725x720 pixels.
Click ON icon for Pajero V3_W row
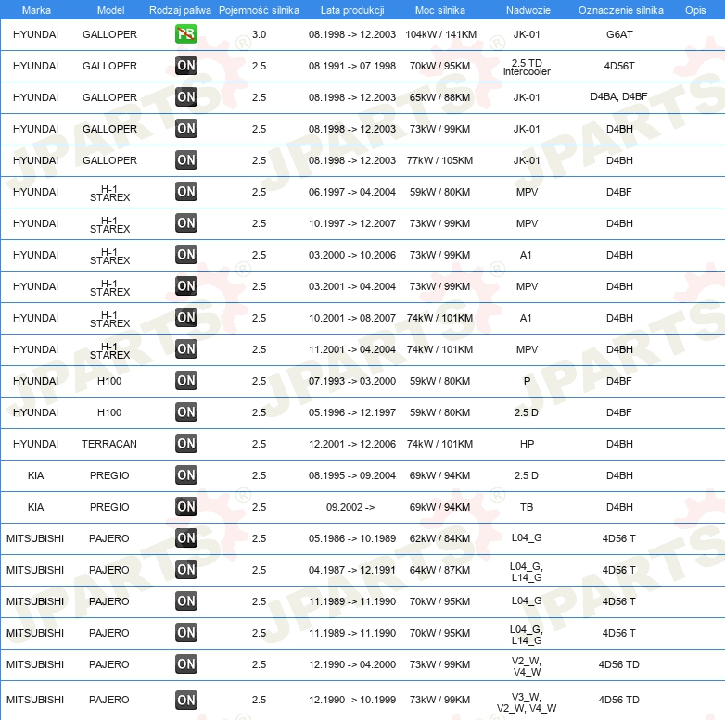(x=185, y=700)
